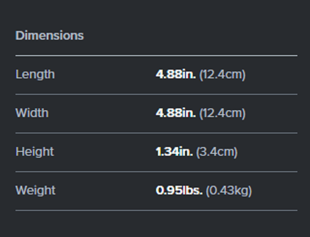
Task: Click the Length row label
Action: tap(35, 74)
